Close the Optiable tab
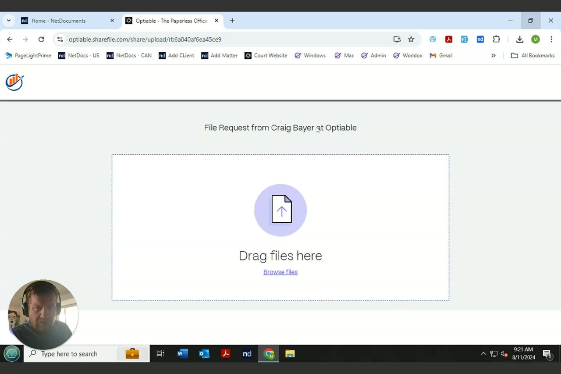This screenshot has width=561, height=374. 217,21
